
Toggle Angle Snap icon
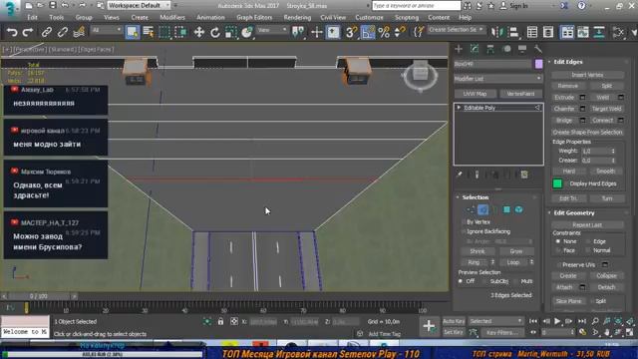(x=368, y=32)
